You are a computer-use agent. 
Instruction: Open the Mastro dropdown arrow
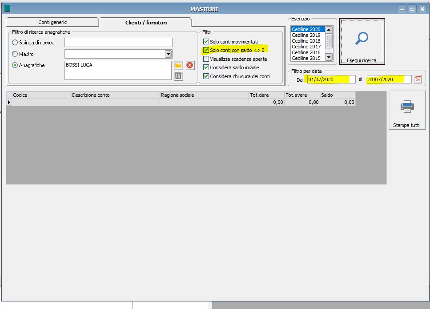(169, 54)
